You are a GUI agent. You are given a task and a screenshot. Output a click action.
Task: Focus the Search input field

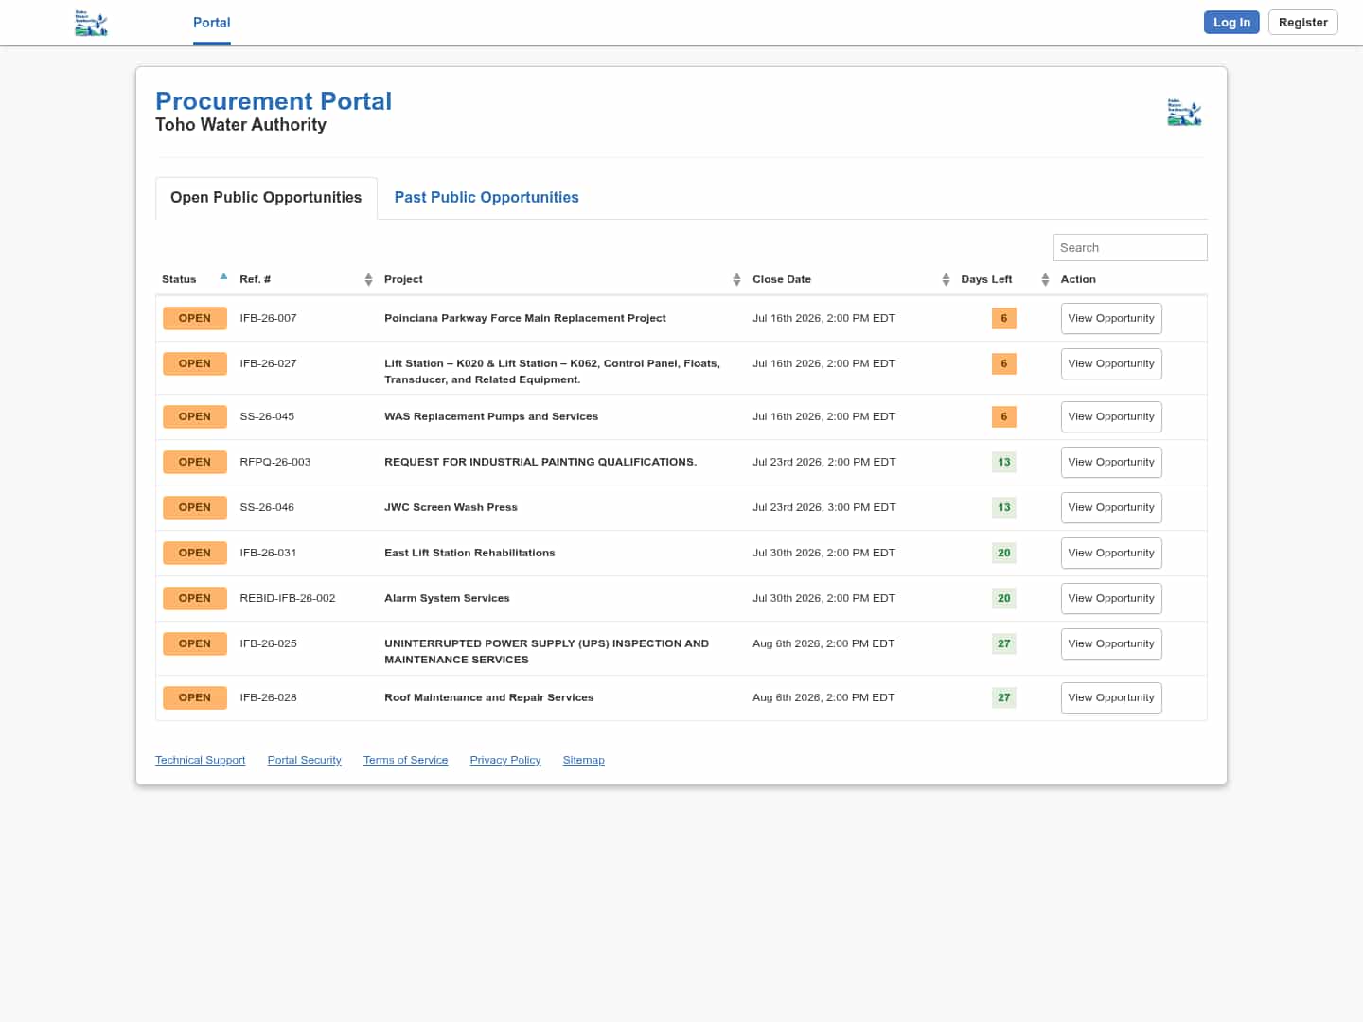(x=1130, y=247)
